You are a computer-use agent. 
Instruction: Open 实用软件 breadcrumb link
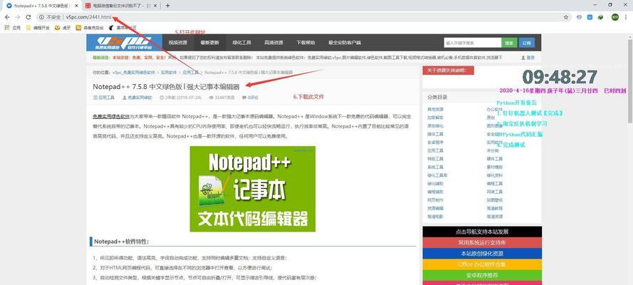coord(169,72)
